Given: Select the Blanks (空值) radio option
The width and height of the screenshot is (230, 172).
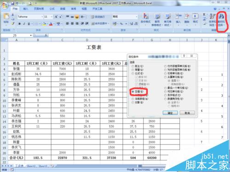Looking at the screenshot, I should click(x=138, y=91).
